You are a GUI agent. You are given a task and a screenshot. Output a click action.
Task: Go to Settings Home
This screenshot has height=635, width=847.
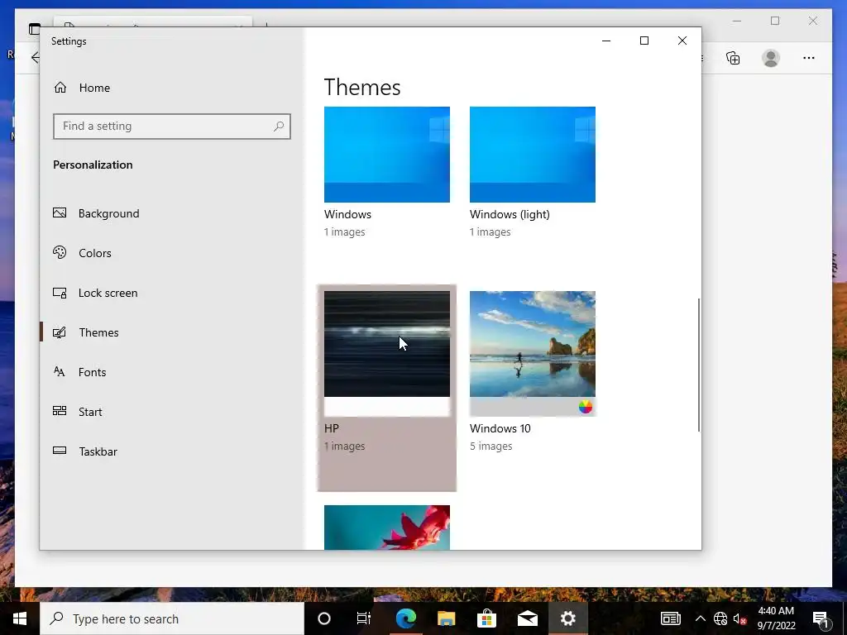coord(82,88)
